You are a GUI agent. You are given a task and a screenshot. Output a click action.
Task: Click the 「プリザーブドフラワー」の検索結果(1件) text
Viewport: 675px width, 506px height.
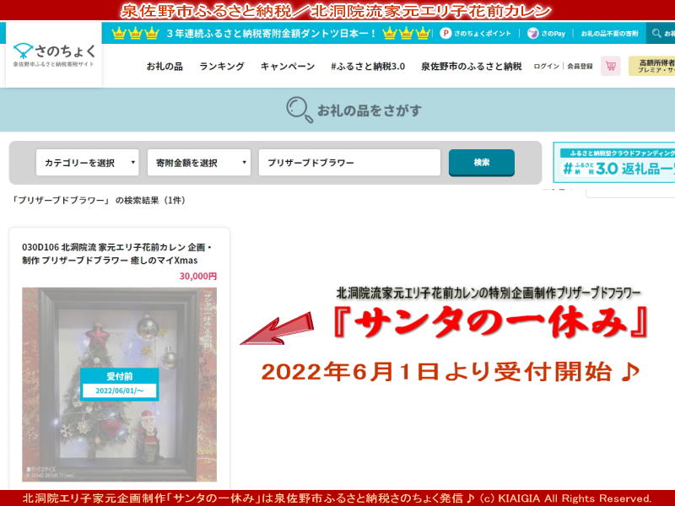tap(99, 201)
